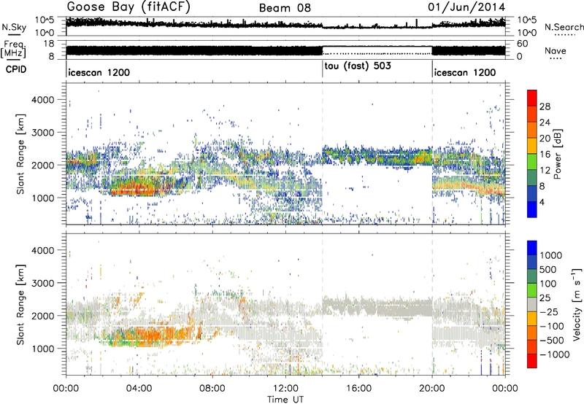Click the "icescan 1200" label beginning at 00:00
584x404 pixels.
pyautogui.click(x=99, y=72)
